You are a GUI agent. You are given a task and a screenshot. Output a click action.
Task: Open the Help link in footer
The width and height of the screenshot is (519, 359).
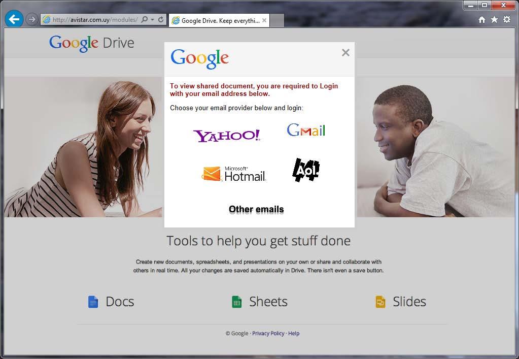[294, 334]
